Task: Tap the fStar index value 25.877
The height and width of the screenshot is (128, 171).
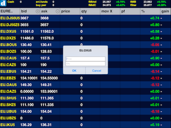Action: coord(148,5)
